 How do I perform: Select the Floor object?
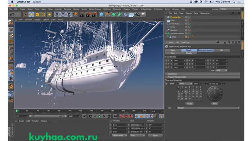(172, 20)
